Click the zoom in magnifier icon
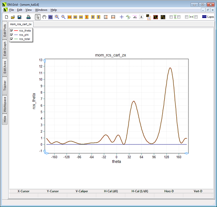 [x=57, y=17]
